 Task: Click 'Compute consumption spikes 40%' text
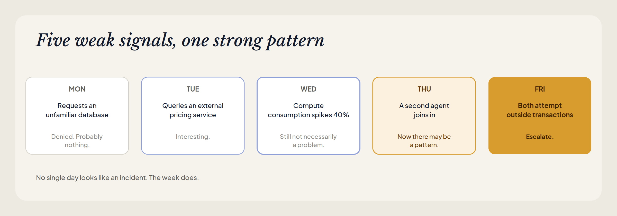tap(308, 110)
